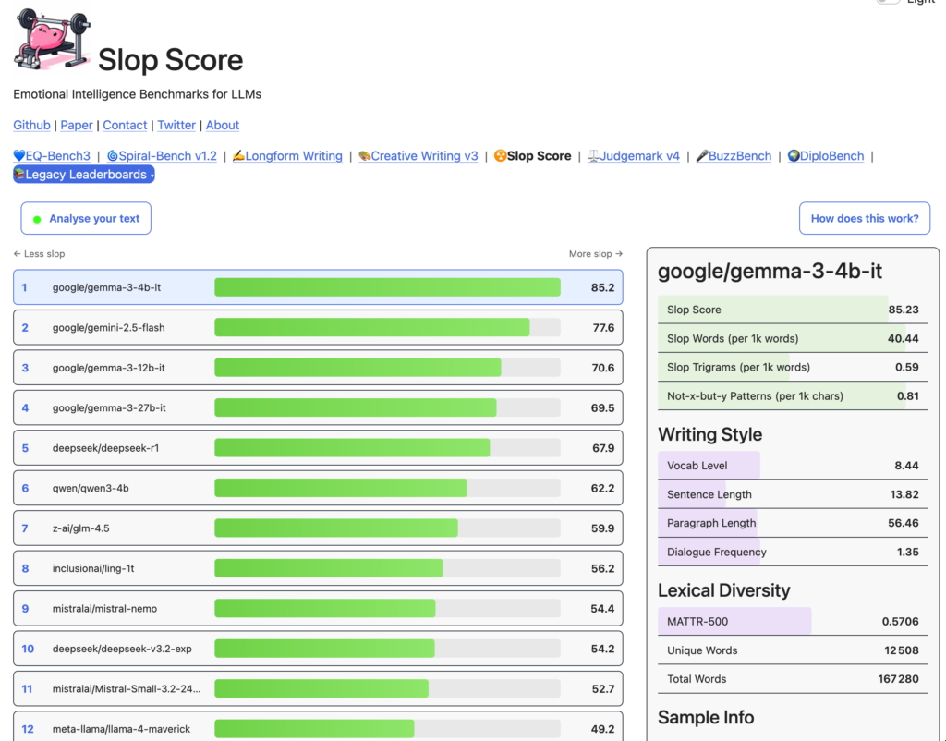
Task: Click the blue heart EQ-Bench3 icon
Action: [19, 155]
